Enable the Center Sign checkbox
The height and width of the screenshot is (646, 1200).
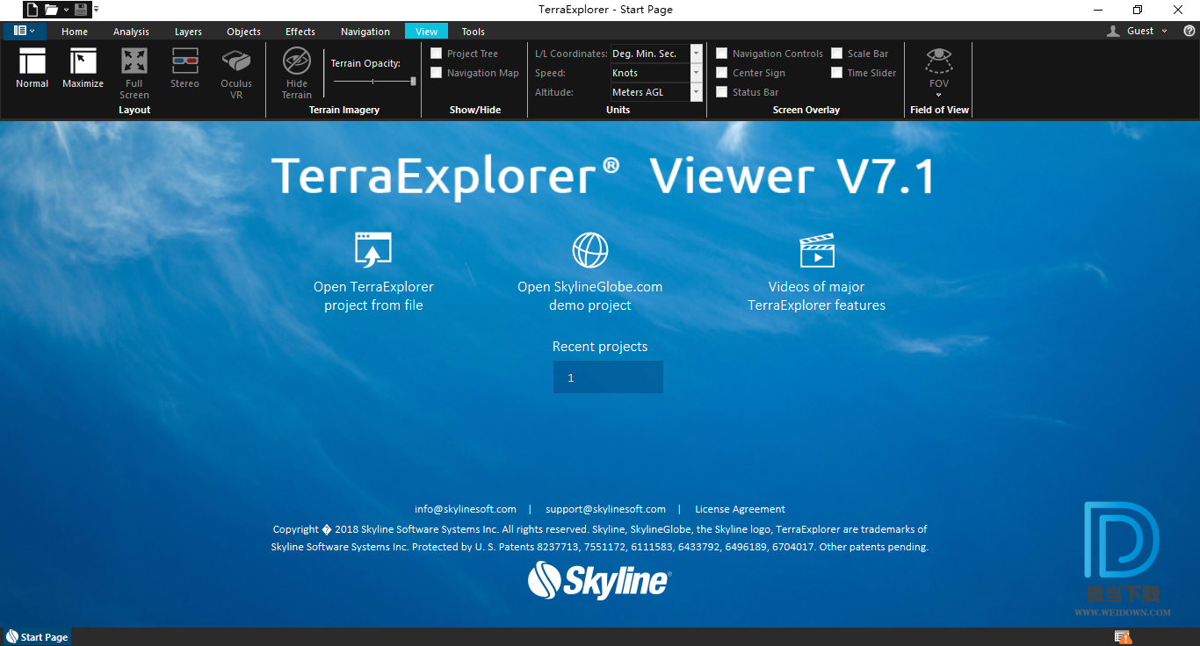point(722,73)
